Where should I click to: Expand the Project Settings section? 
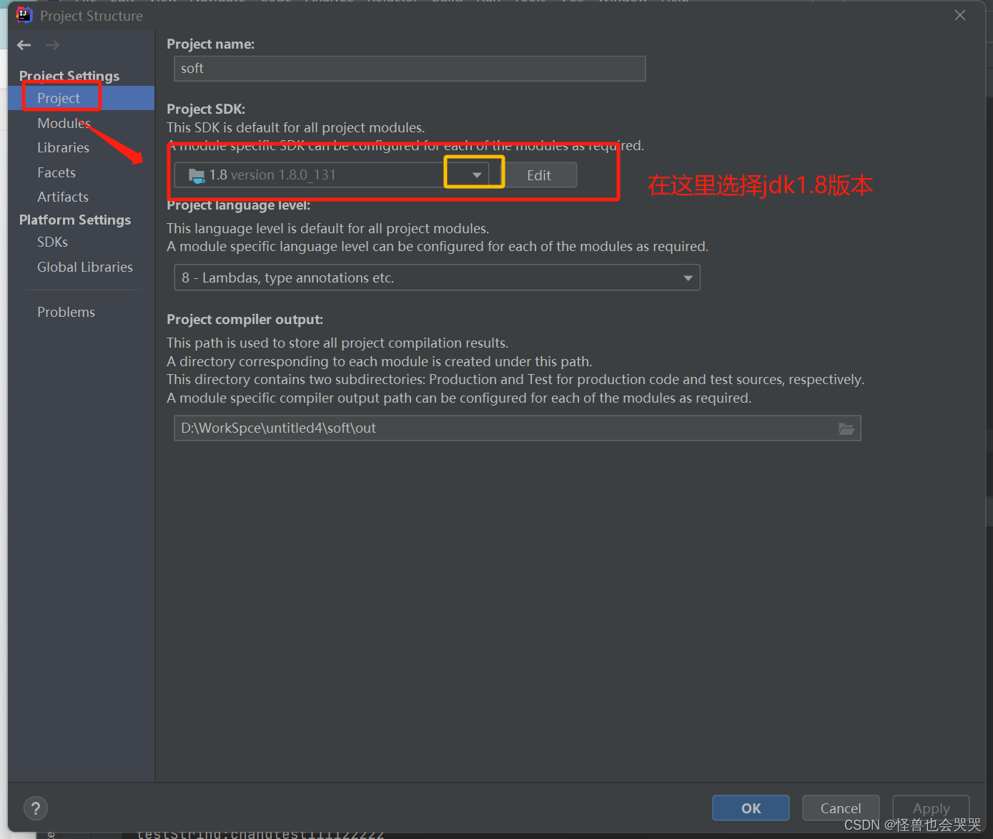(x=69, y=75)
